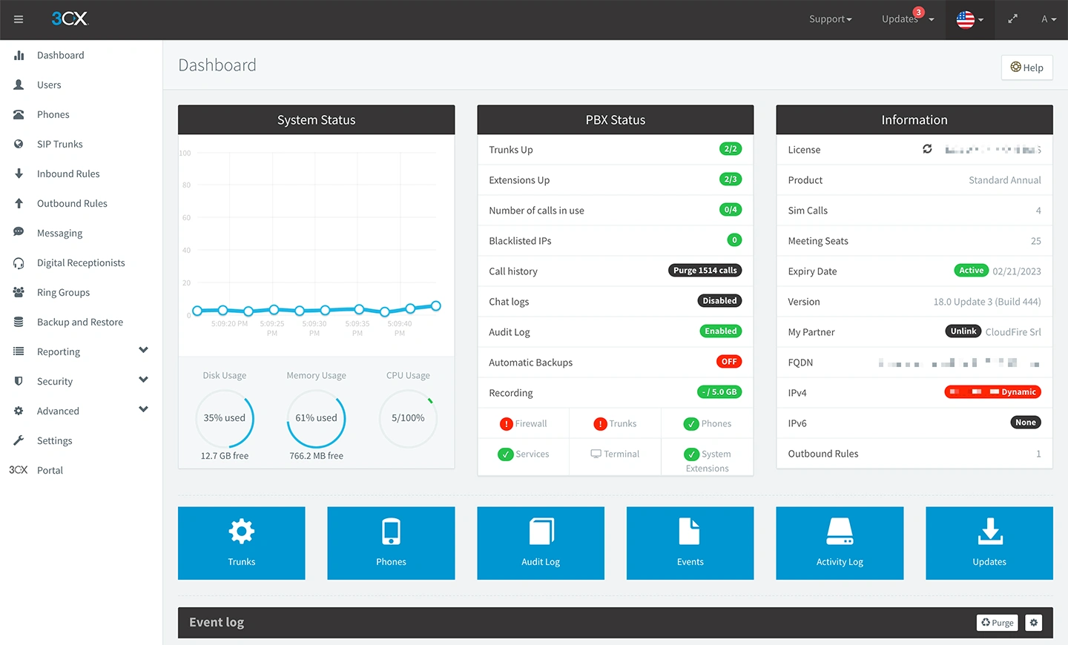Toggle the Chat logs Disabled badge

point(719,301)
